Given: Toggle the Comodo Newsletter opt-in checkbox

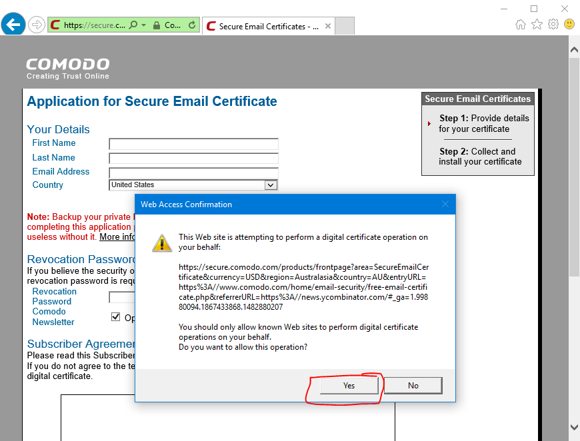Looking at the screenshot, I should pyautogui.click(x=115, y=317).
